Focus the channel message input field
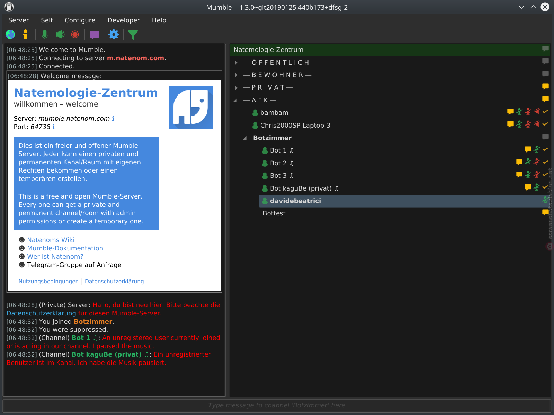Screen dimensions: 554x415 point(277,405)
